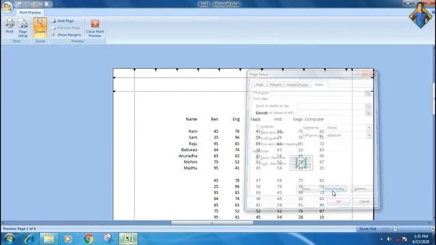436x245 pixels.
Task: Click Print area range selector icon
Action: tap(368, 94)
